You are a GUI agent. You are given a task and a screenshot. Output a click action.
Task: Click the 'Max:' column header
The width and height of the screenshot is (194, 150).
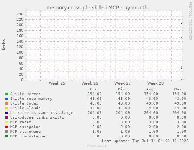point(179,89)
